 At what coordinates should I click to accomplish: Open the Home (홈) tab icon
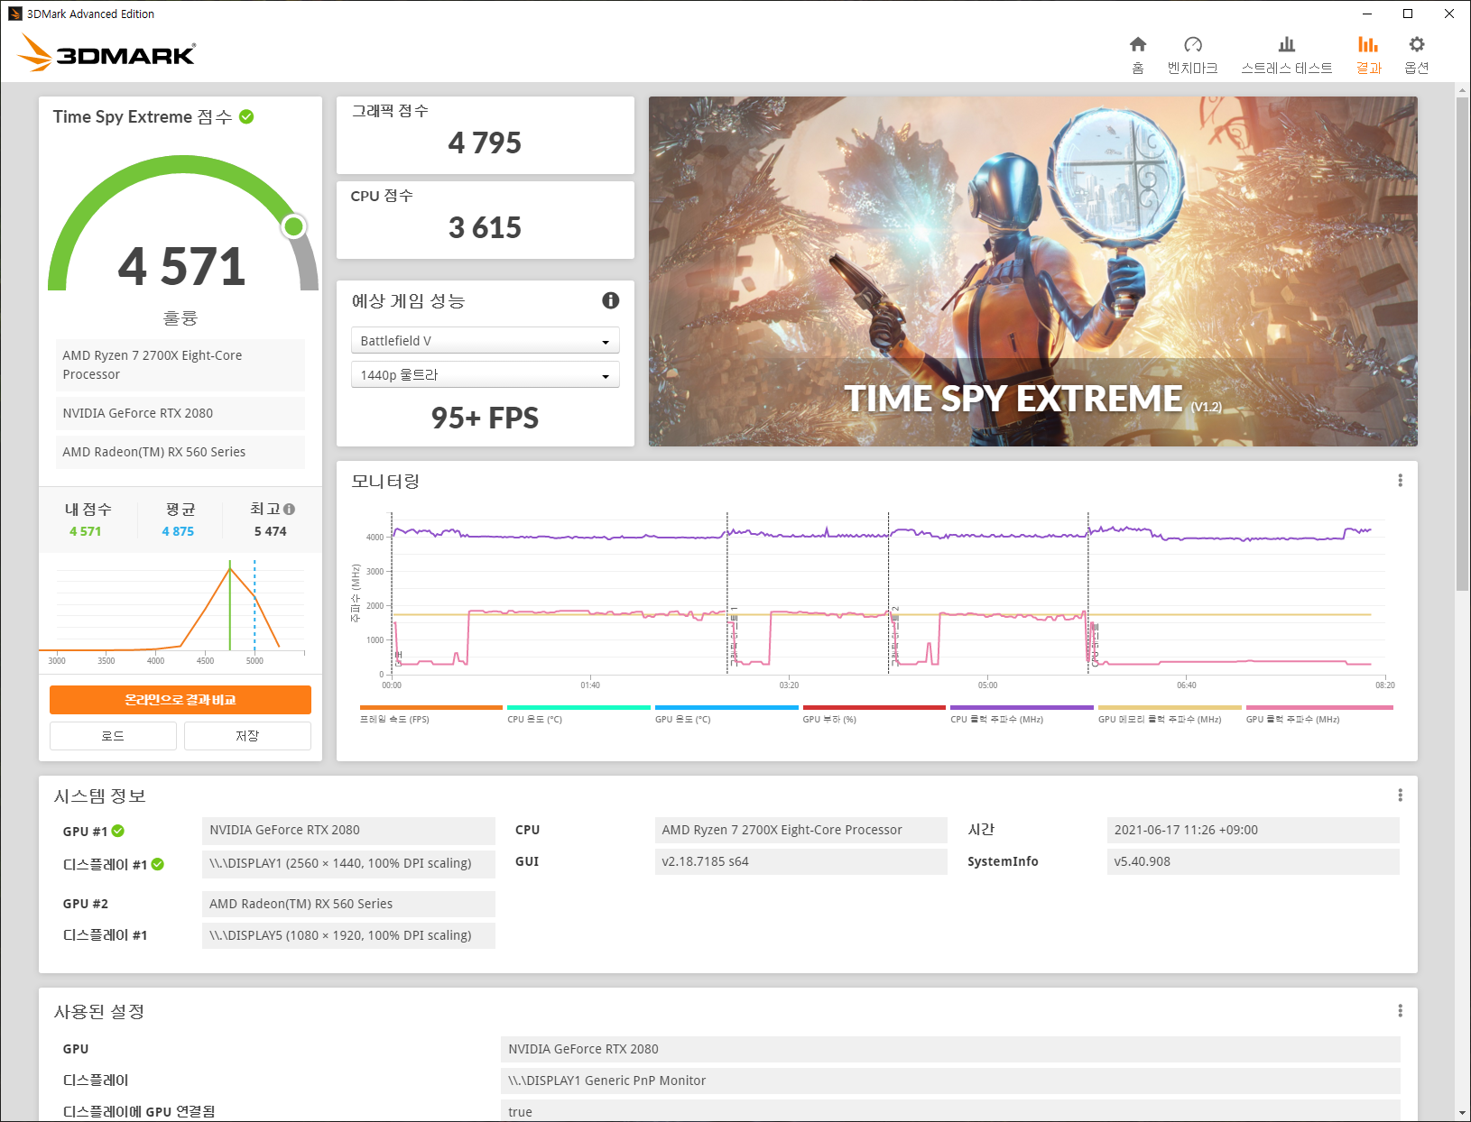1138,44
